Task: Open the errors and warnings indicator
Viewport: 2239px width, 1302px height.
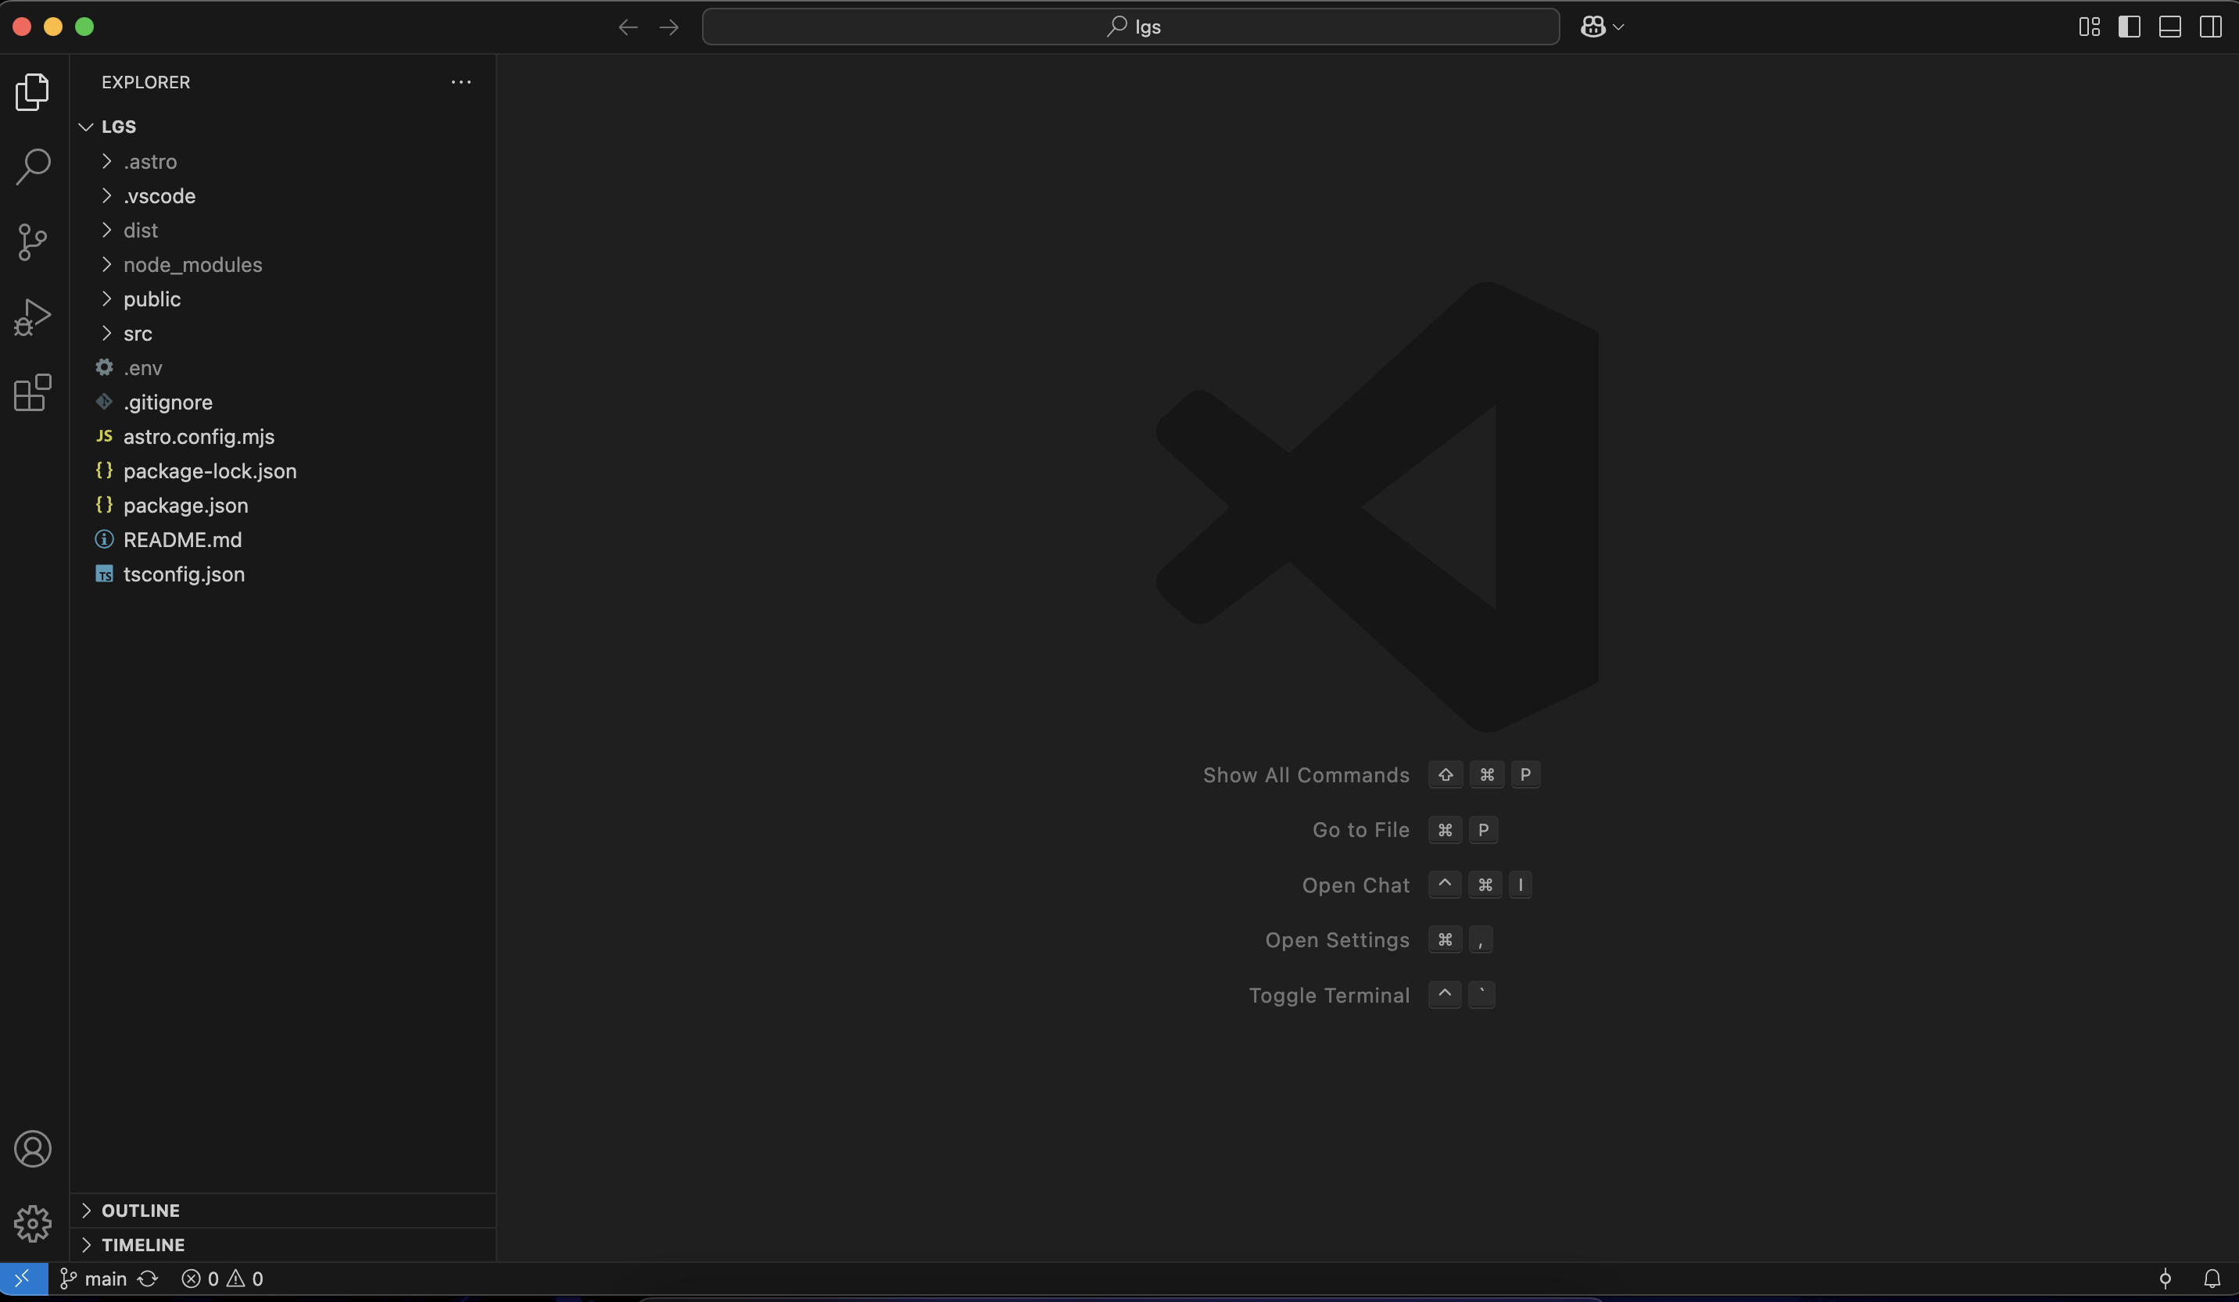Action: click(x=222, y=1279)
